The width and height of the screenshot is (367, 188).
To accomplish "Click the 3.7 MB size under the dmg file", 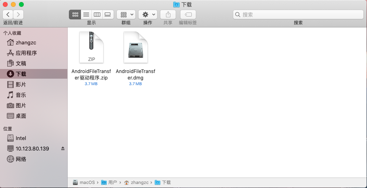I will click(x=135, y=84).
